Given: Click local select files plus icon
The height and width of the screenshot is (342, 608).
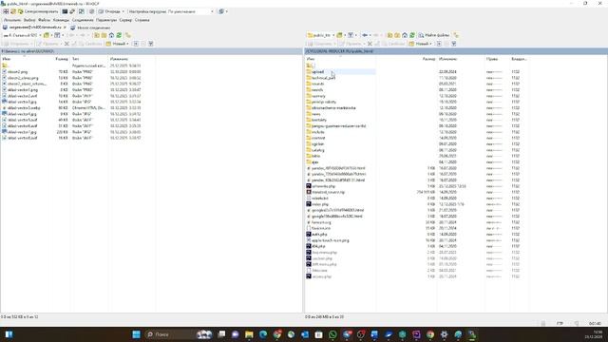Looking at the screenshot, I should pos(136,44).
